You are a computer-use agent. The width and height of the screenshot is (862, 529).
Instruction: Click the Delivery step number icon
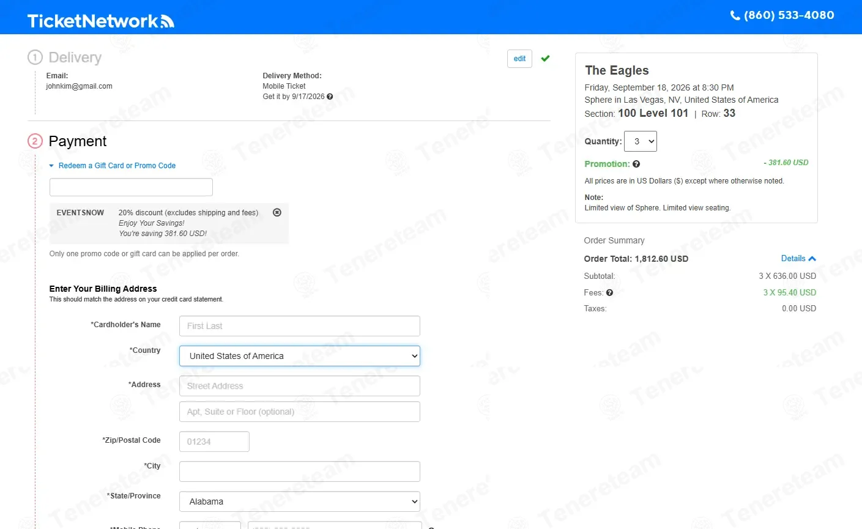click(35, 57)
